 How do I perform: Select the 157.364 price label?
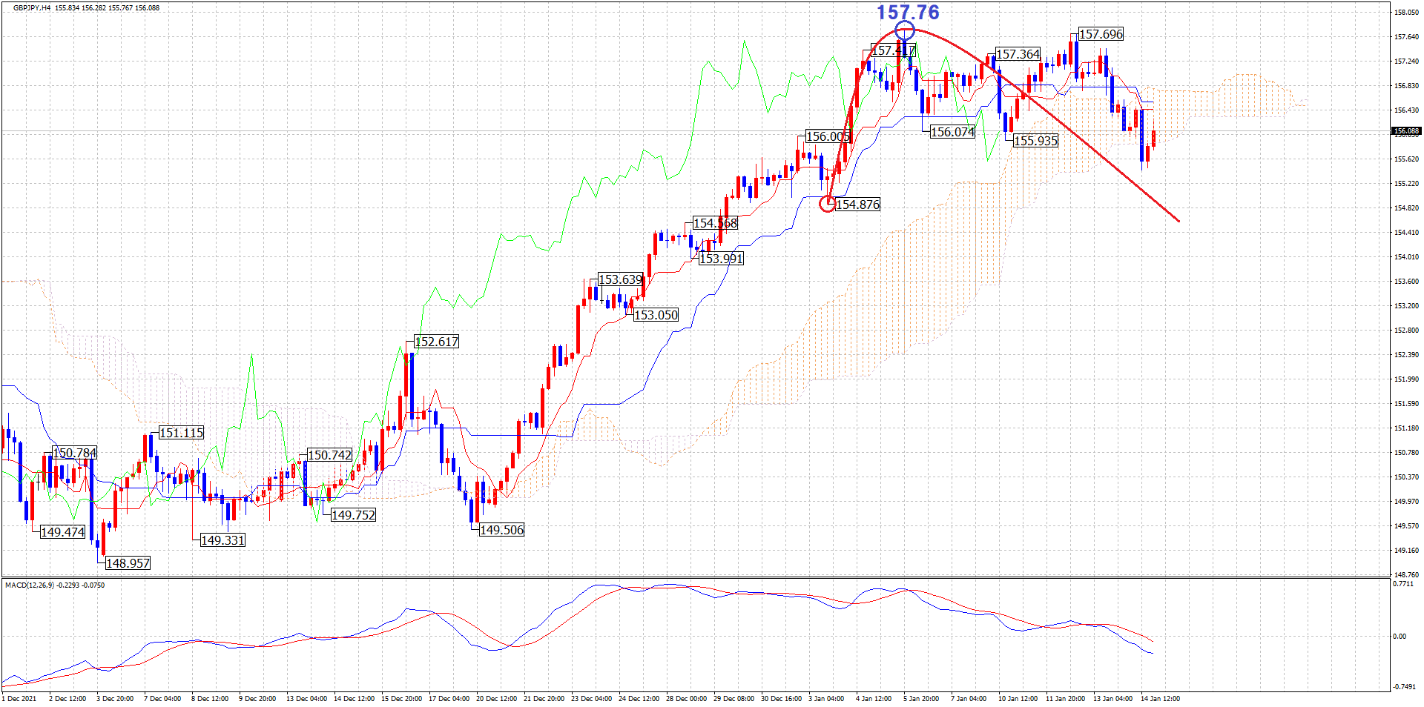click(1018, 54)
